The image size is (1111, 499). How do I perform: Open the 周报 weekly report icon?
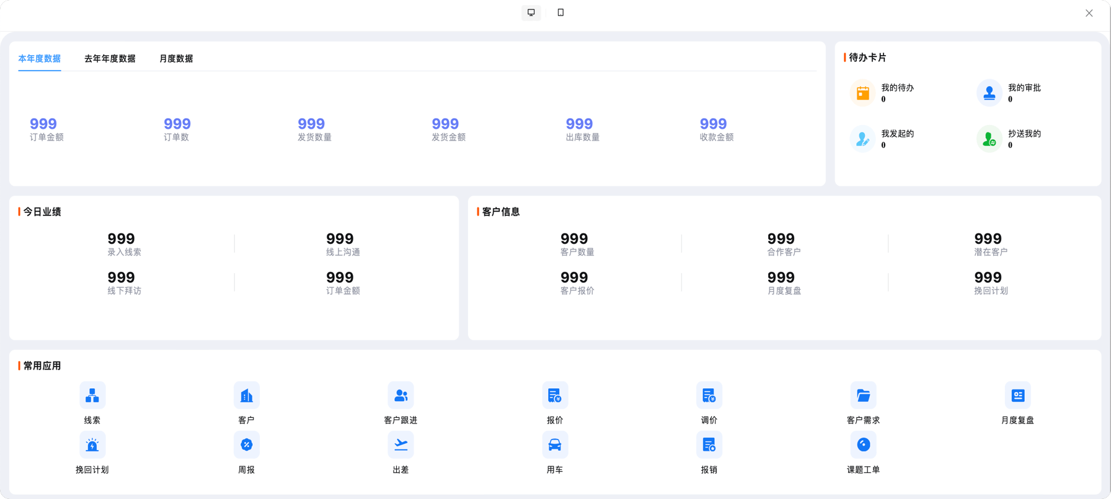click(246, 445)
